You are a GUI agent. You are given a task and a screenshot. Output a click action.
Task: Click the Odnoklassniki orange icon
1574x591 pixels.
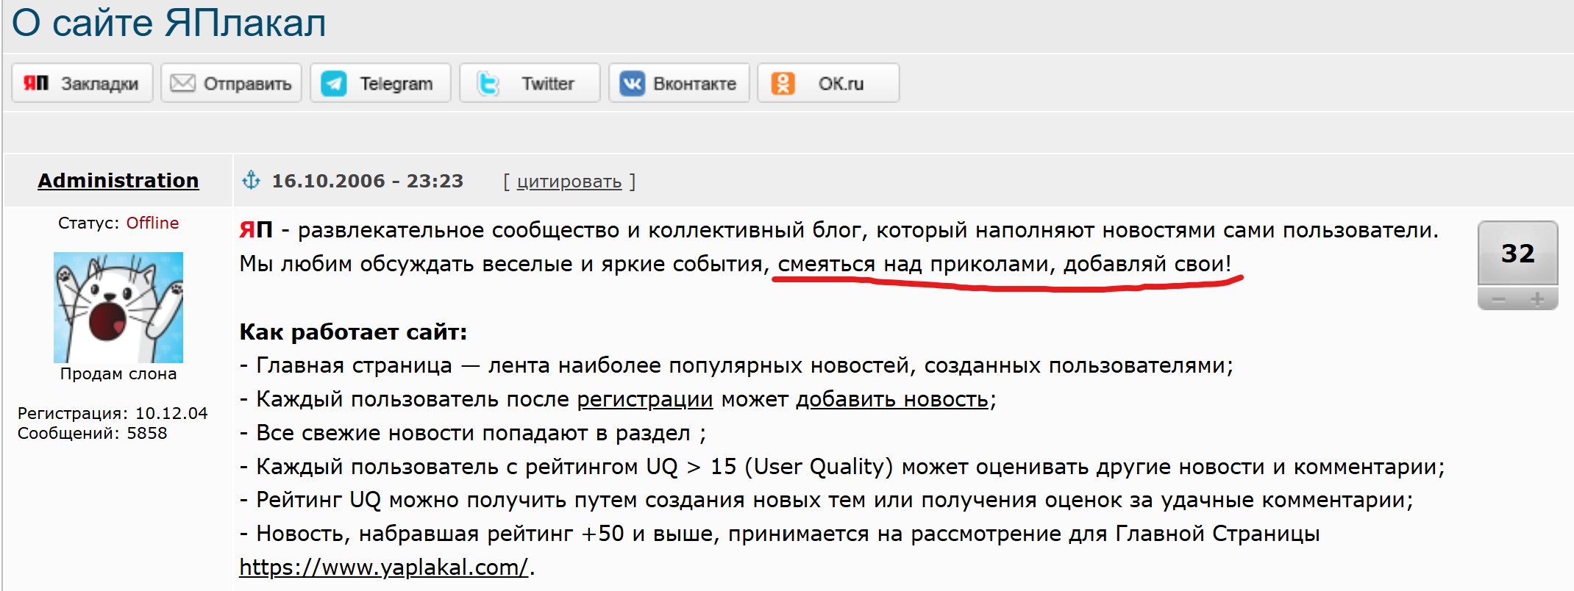tap(783, 83)
